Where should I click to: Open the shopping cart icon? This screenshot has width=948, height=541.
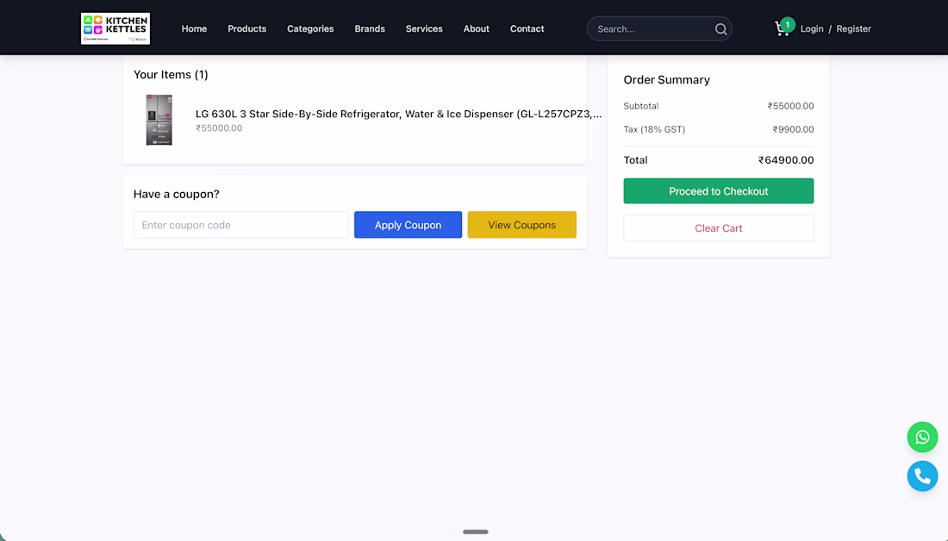tap(782, 29)
